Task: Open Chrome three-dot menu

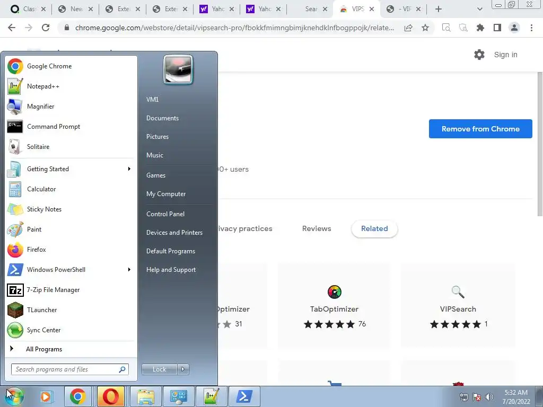Action: pos(531,28)
